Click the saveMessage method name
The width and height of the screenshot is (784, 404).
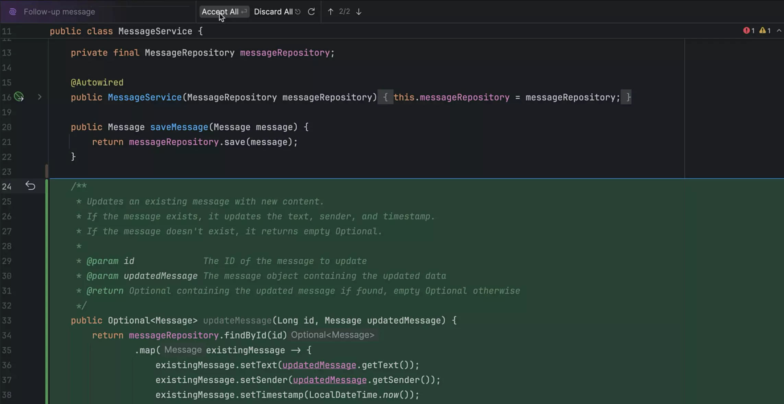point(179,127)
